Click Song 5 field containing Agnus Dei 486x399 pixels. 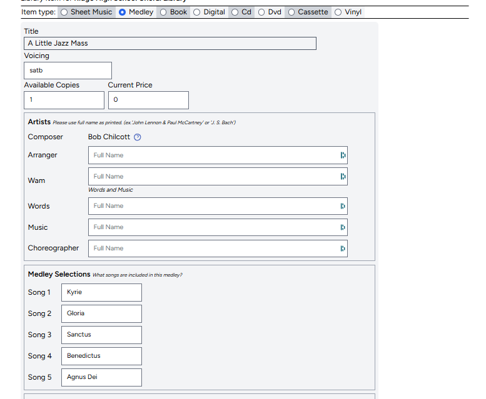(x=102, y=377)
